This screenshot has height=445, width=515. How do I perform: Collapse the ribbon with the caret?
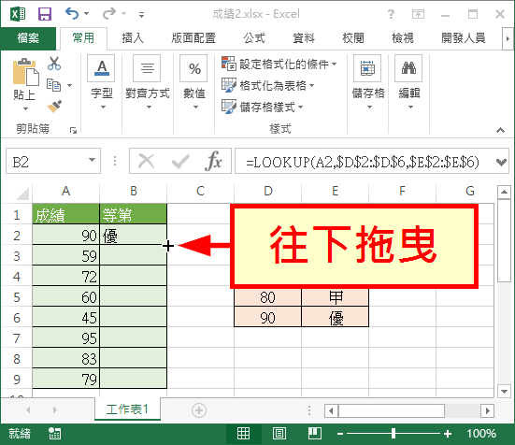tap(500, 130)
